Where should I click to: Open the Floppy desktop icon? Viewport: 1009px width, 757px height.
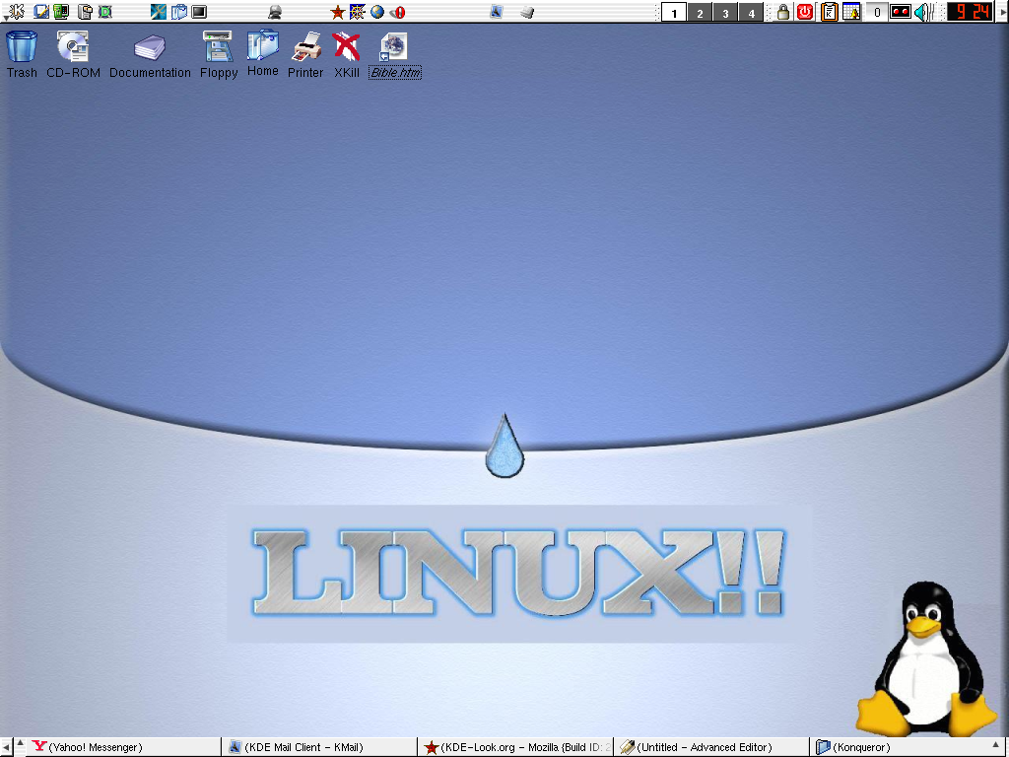pyautogui.click(x=219, y=54)
